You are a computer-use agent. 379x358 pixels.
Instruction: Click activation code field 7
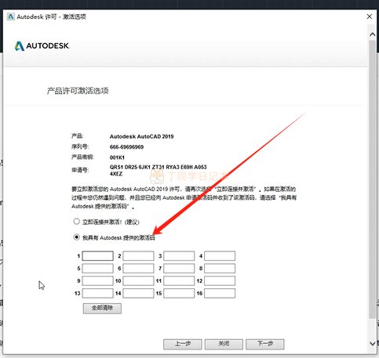point(179,269)
